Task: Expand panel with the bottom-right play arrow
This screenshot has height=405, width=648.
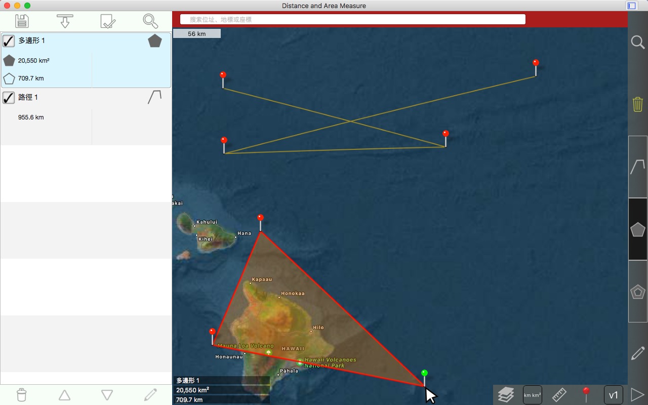Action: coord(637,394)
